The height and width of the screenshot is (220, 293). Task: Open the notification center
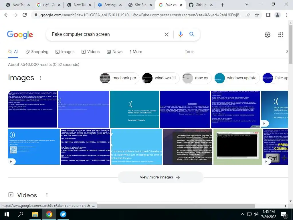tap(284, 215)
